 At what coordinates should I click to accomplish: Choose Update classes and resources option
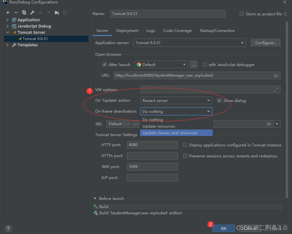click(176, 133)
